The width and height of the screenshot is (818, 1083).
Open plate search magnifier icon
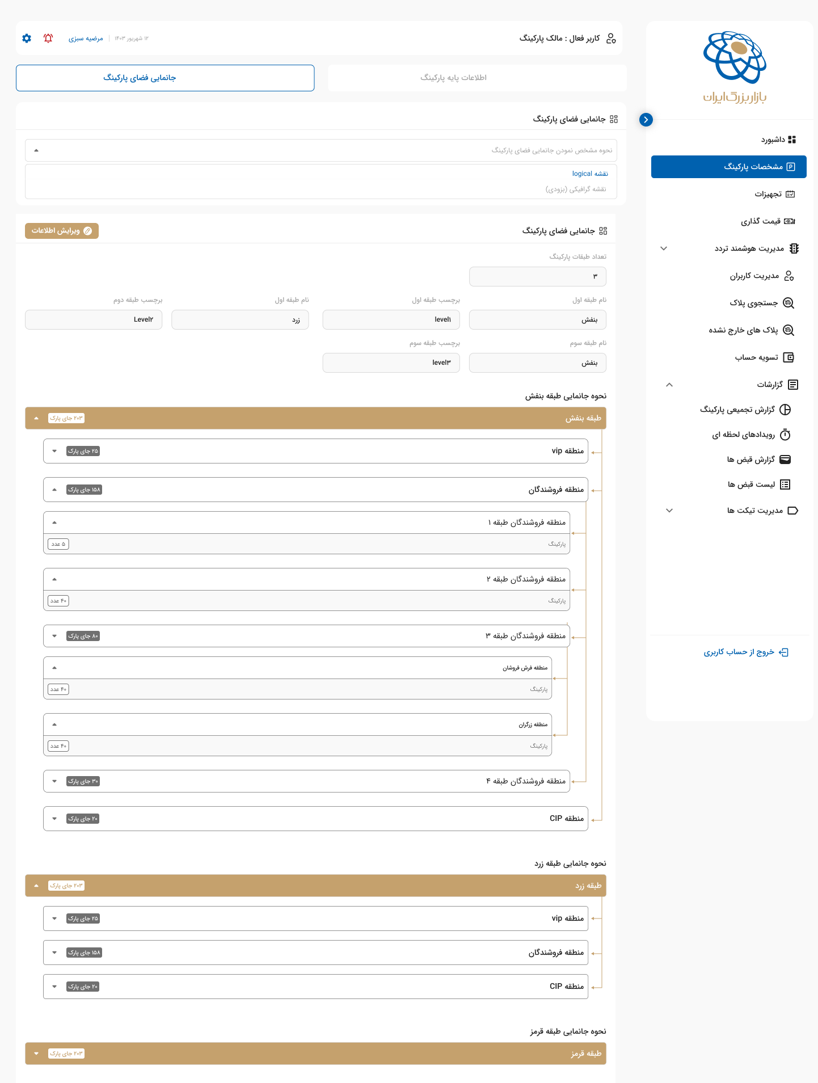pos(788,303)
